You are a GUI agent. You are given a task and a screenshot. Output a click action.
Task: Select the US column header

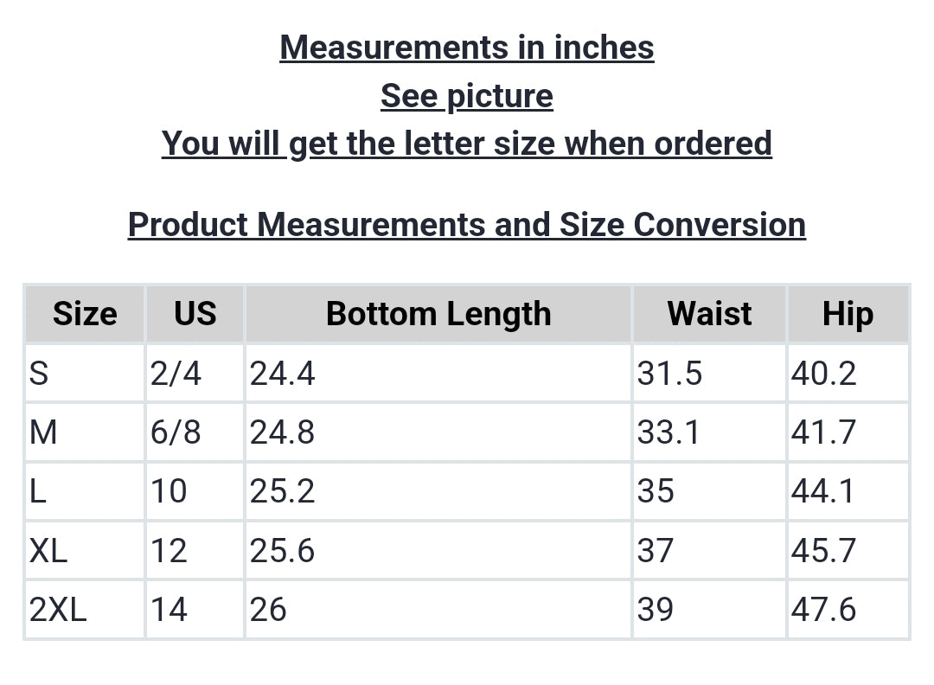tap(195, 314)
